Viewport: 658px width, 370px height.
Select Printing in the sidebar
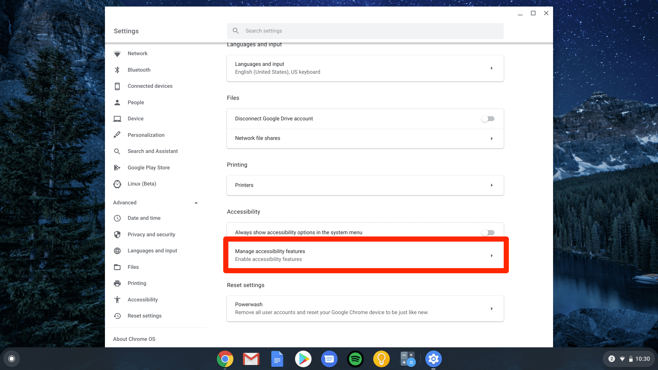[137, 283]
